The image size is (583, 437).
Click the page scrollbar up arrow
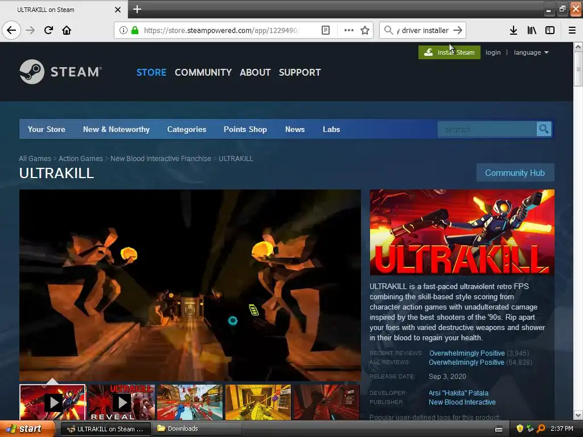pos(578,47)
